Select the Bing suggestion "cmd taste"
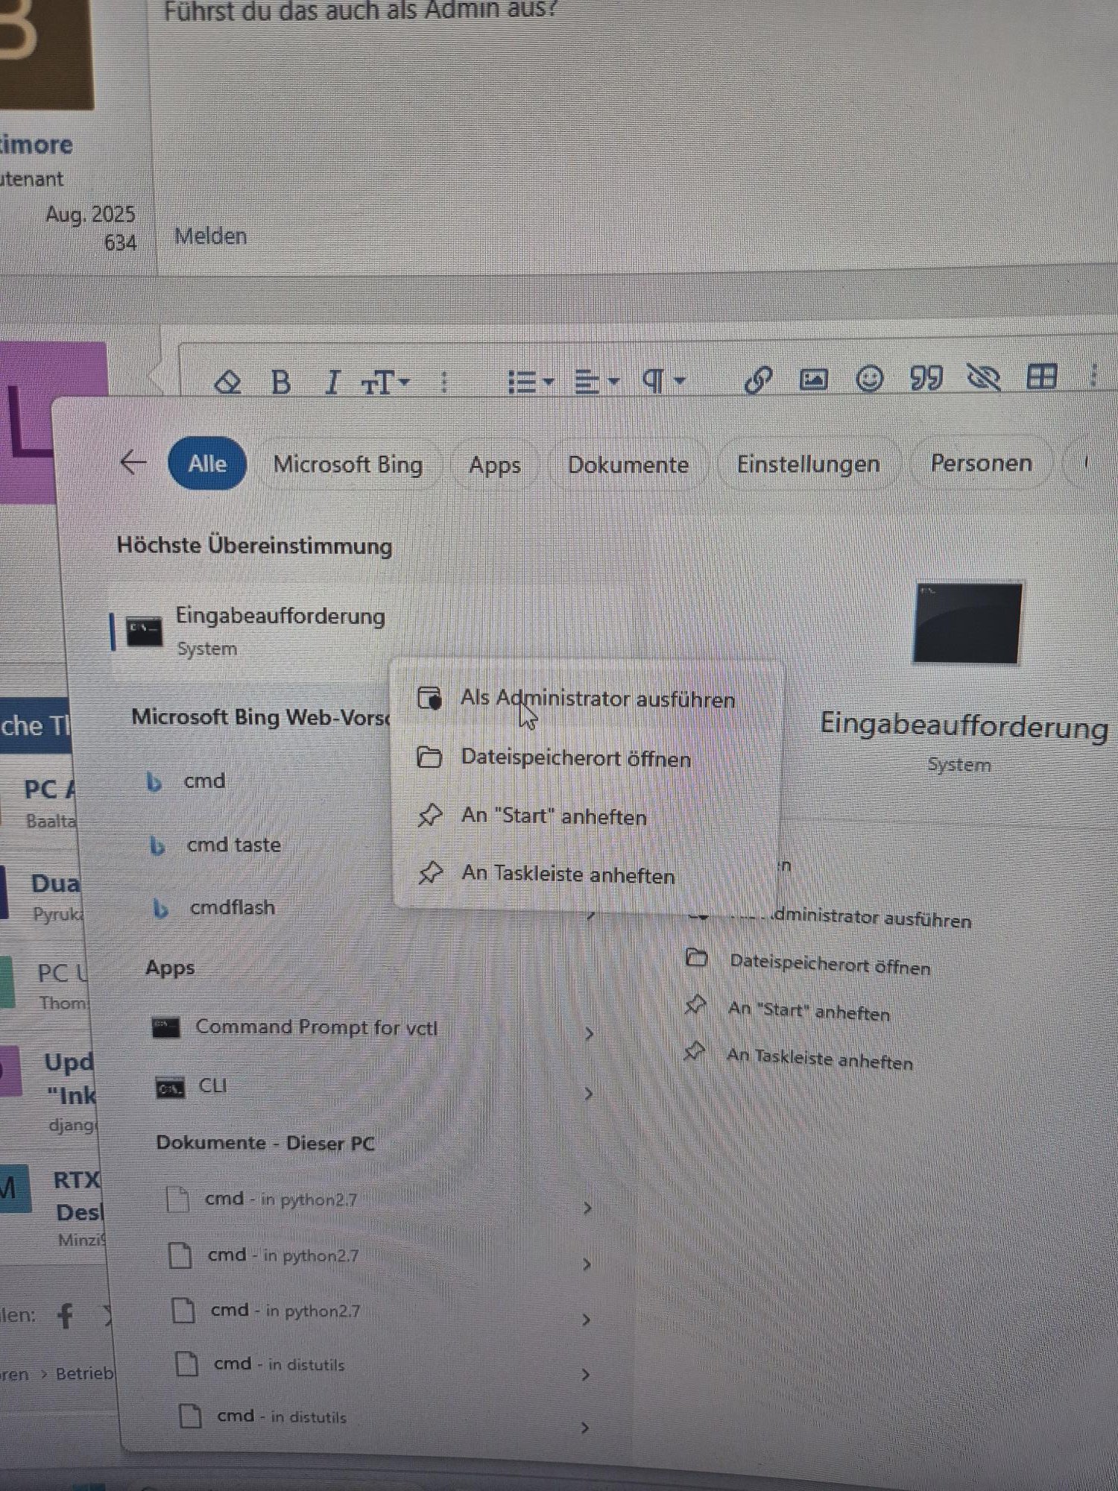The image size is (1118, 1491). (x=233, y=845)
